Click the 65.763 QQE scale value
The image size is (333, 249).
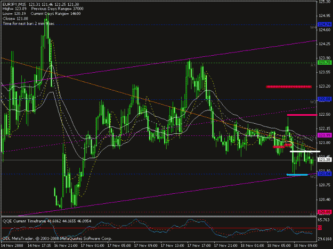324,220
